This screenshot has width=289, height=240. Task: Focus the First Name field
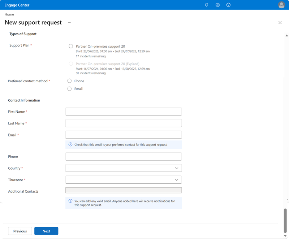coord(124,112)
